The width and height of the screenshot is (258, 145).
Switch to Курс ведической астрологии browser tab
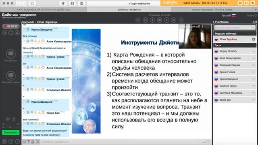(x=44, y=10)
